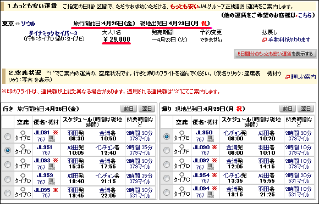Click the 767 aircraft link under JL095
This screenshot has width=319, height=204.
[x=46, y=195]
